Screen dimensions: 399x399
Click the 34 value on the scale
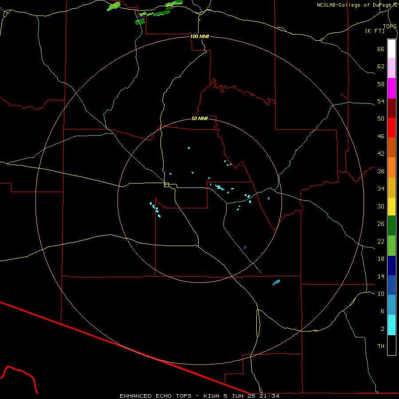[x=381, y=188]
